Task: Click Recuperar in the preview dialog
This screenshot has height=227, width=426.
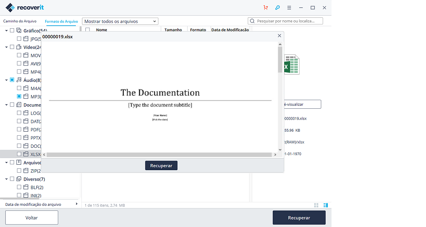Action: coord(161,166)
